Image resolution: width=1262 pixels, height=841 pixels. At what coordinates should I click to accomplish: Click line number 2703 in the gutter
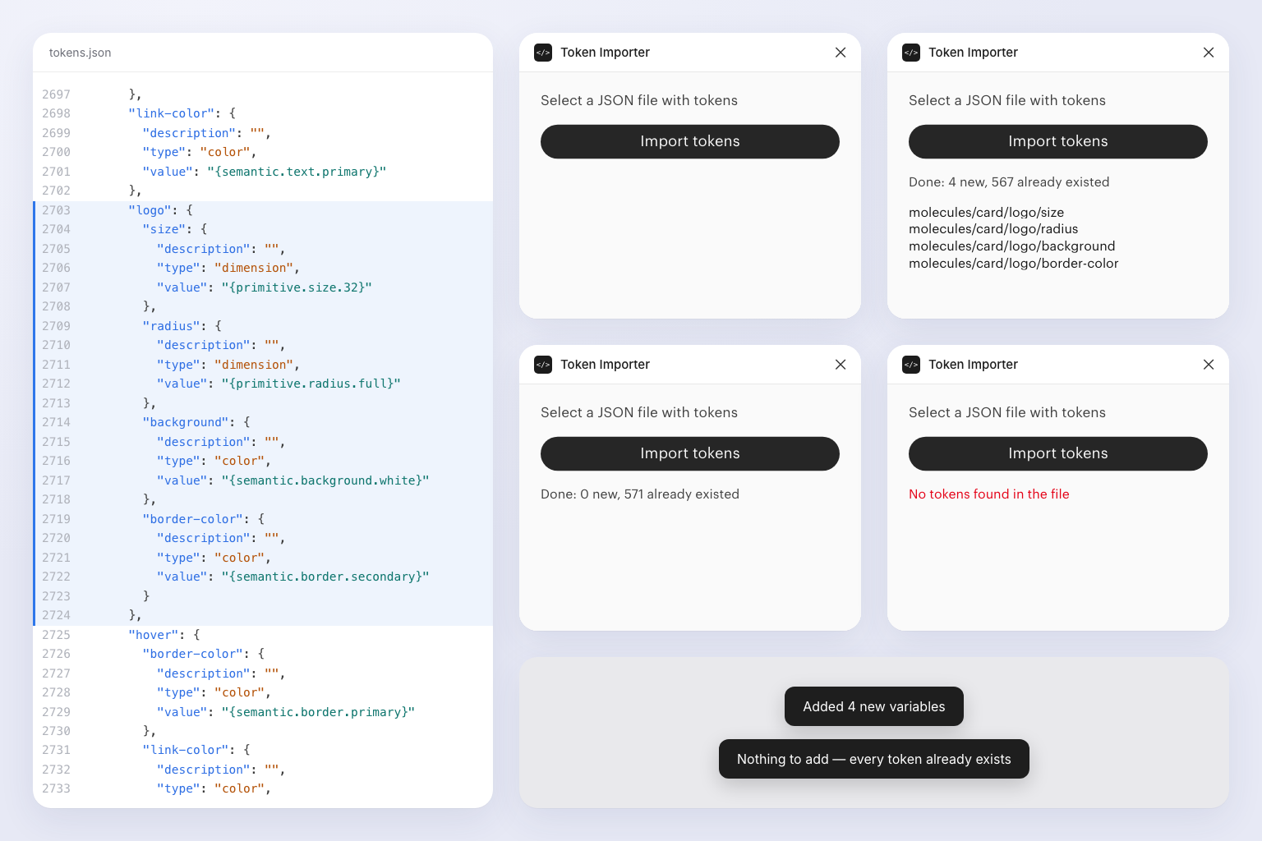(x=56, y=210)
